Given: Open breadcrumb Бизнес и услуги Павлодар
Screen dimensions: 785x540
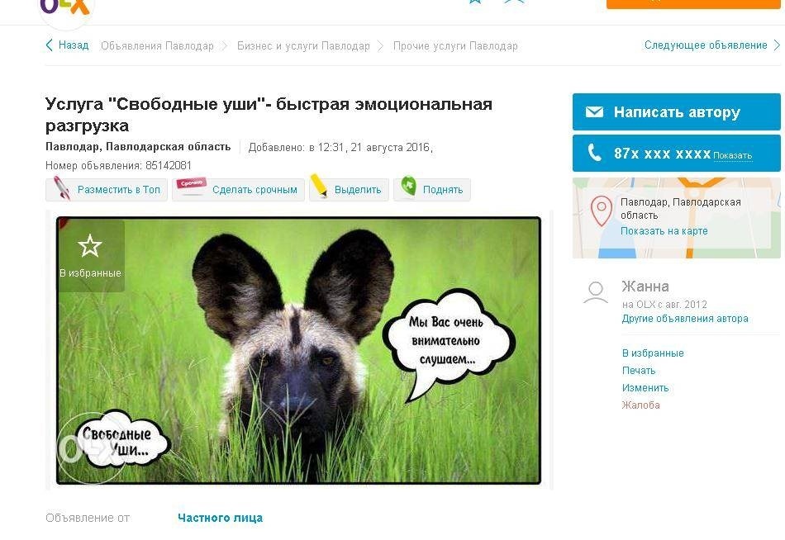Looking at the screenshot, I should click(303, 46).
